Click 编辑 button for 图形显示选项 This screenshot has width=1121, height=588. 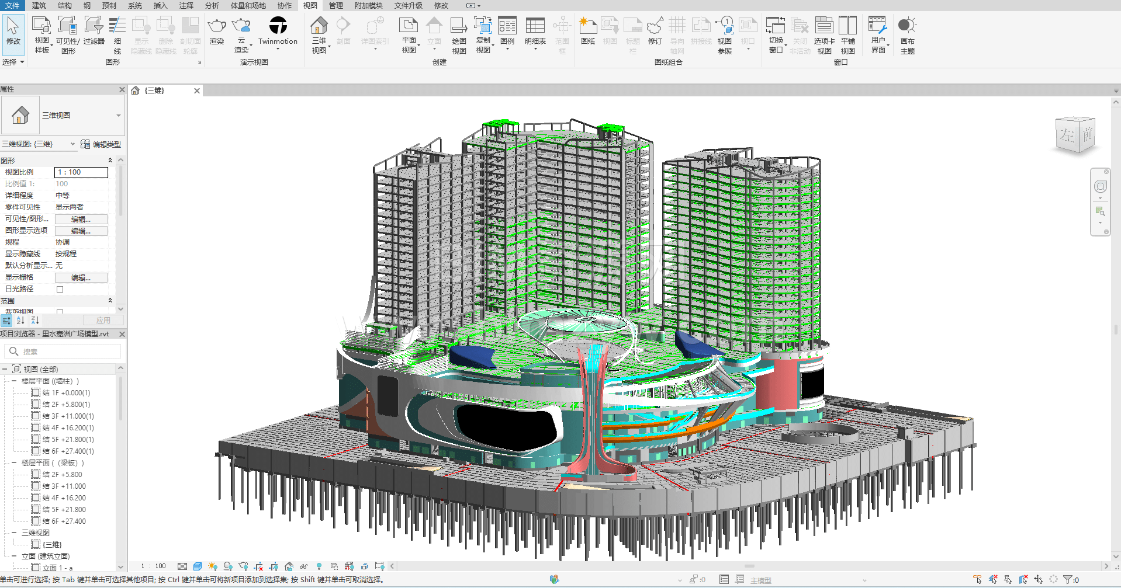tap(81, 231)
